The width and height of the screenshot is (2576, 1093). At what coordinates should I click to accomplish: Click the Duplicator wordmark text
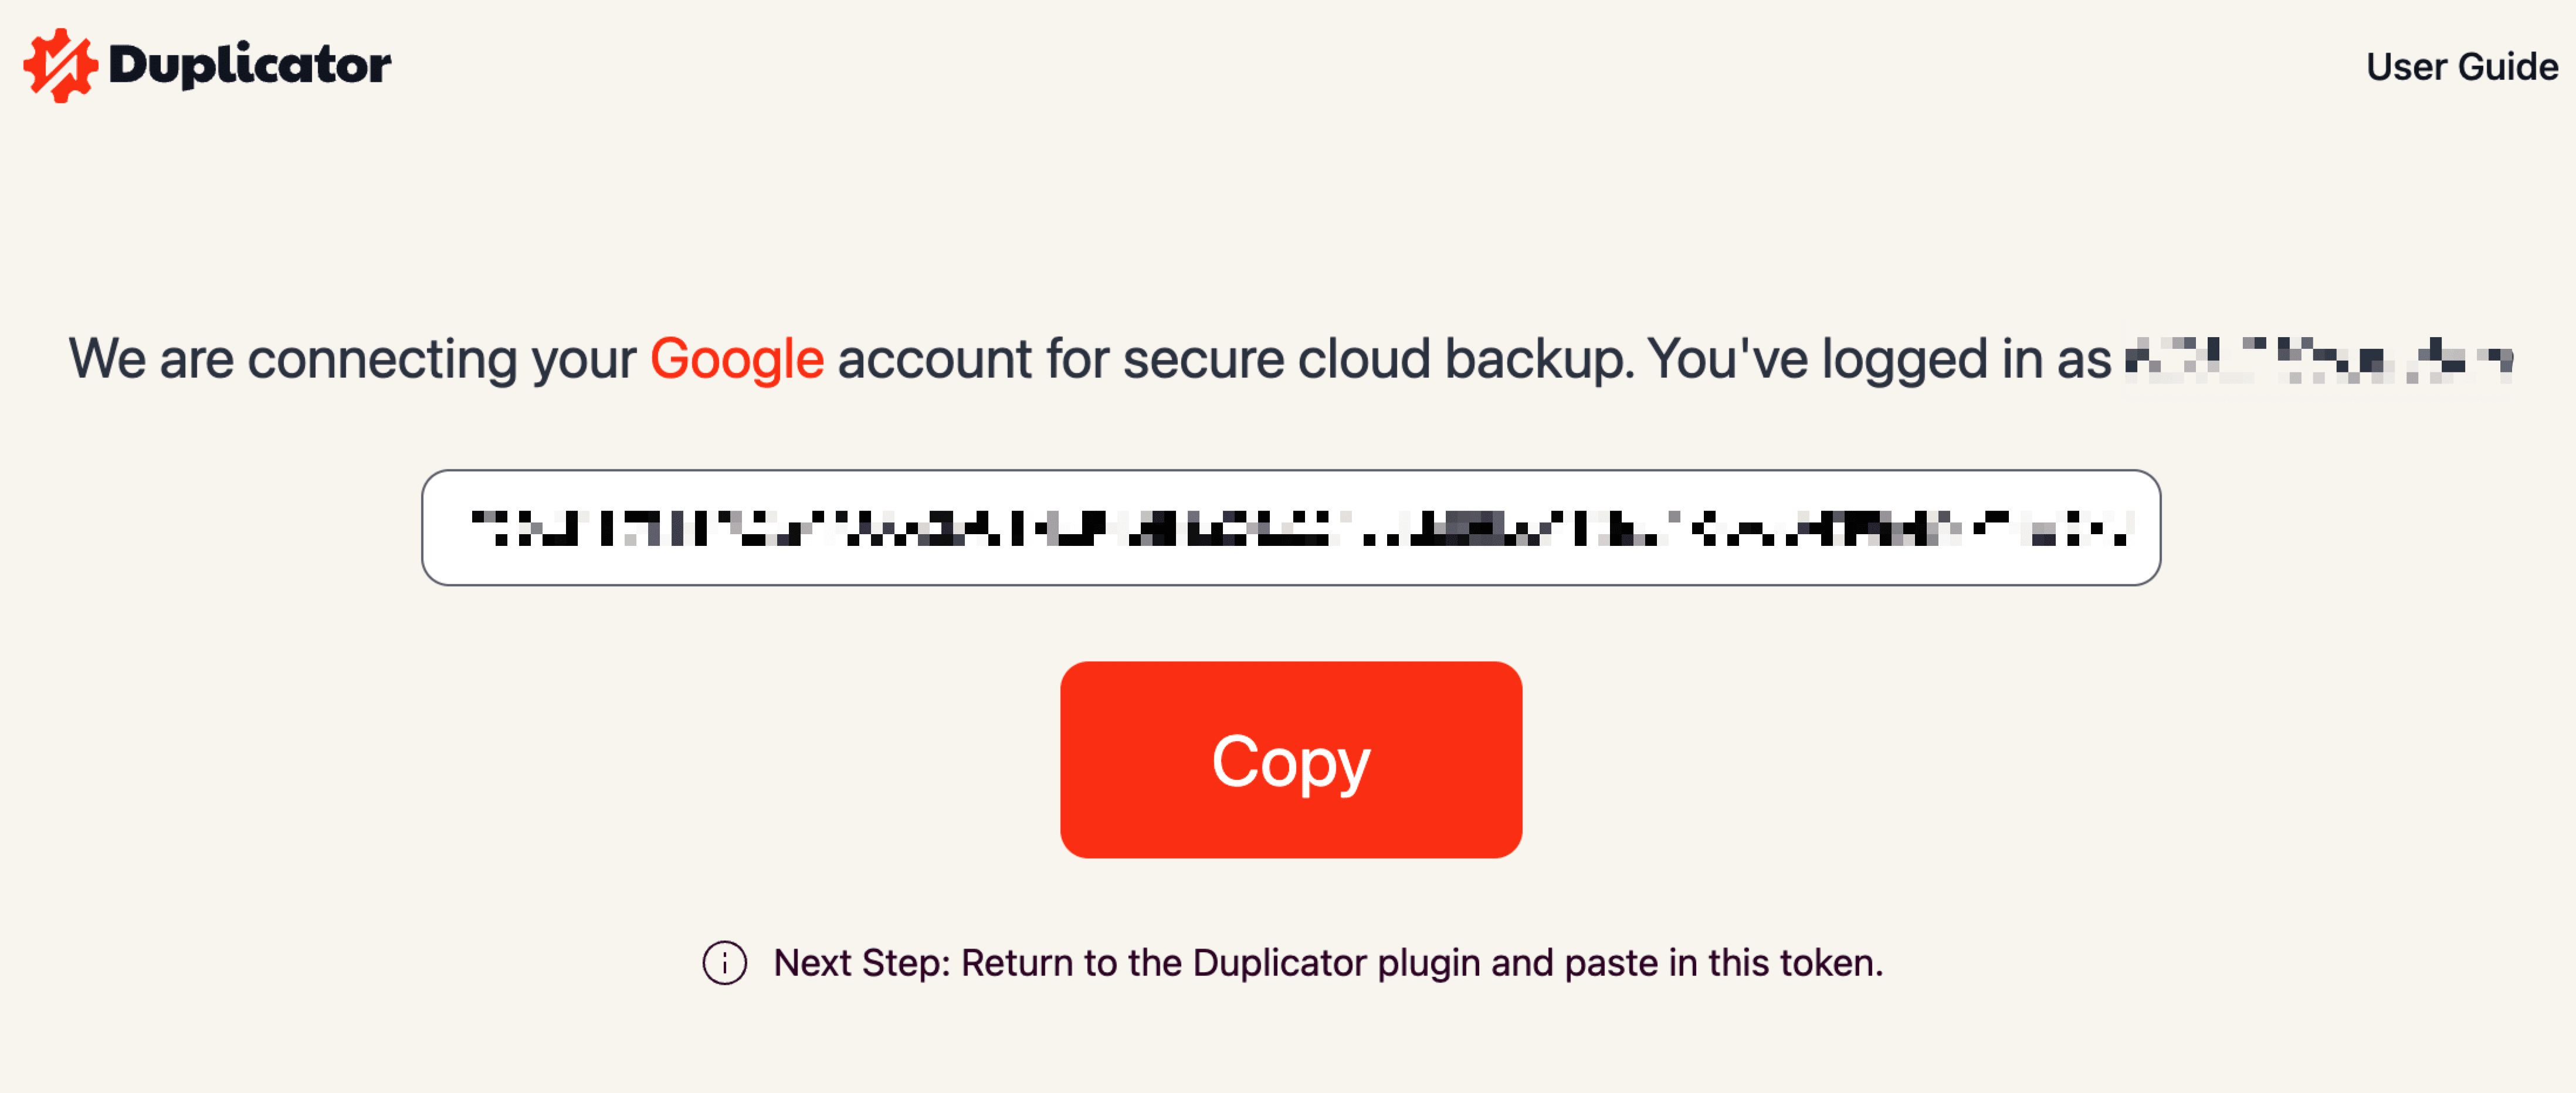249,66
